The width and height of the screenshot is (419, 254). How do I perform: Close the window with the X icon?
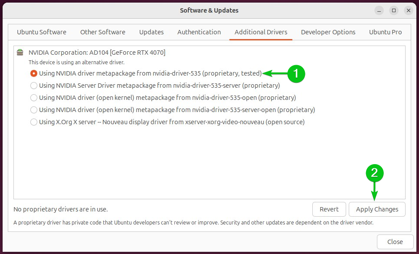409,11
